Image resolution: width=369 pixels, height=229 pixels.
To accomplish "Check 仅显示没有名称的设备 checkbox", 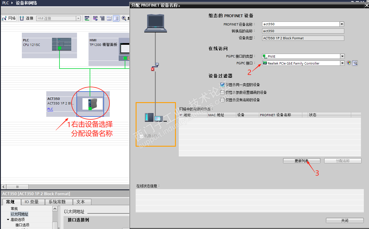I will pyautogui.click(x=222, y=100).
